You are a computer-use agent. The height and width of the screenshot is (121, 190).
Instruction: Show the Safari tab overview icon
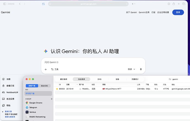184,4
